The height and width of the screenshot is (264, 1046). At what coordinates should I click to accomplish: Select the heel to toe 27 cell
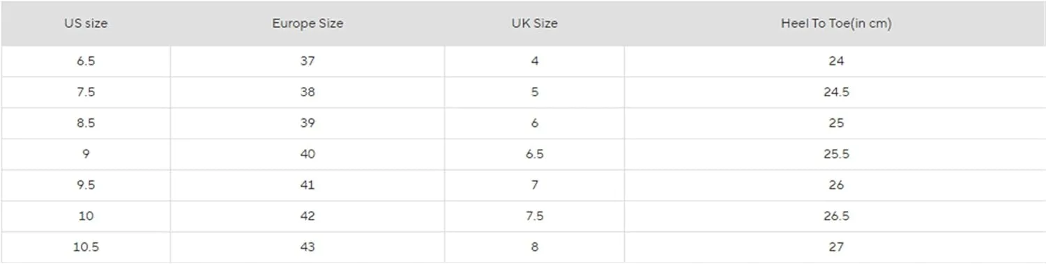tap(835, 247)
